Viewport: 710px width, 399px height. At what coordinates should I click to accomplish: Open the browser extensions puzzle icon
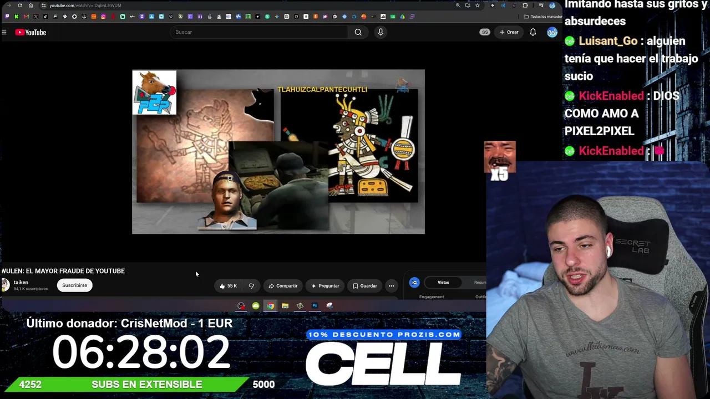525,6
